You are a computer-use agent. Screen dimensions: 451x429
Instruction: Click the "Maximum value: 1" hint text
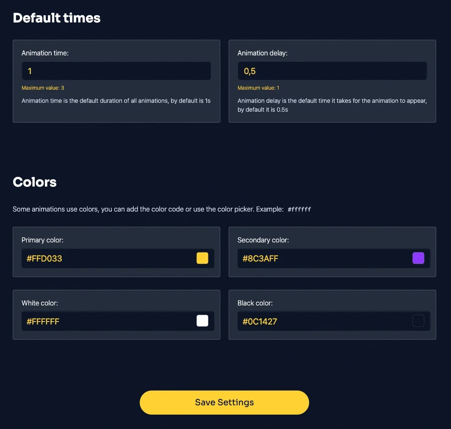(258, 88)
